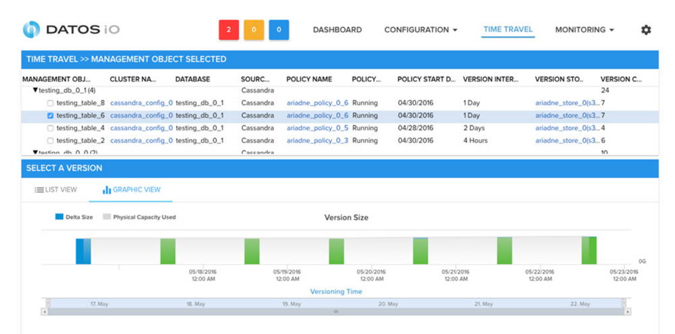Select the Time Travel menu item

[x=508, y=30]
